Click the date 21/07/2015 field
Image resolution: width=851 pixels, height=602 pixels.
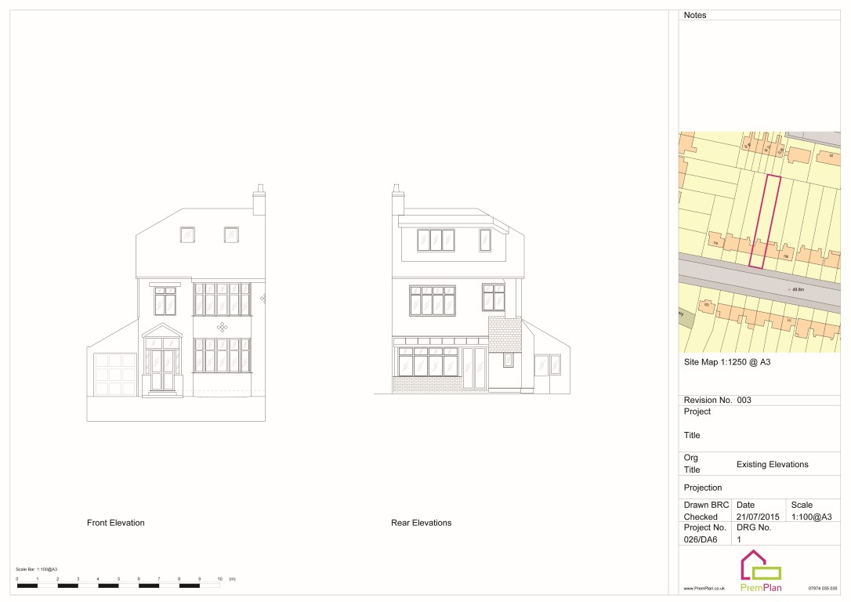click(756, 517)
